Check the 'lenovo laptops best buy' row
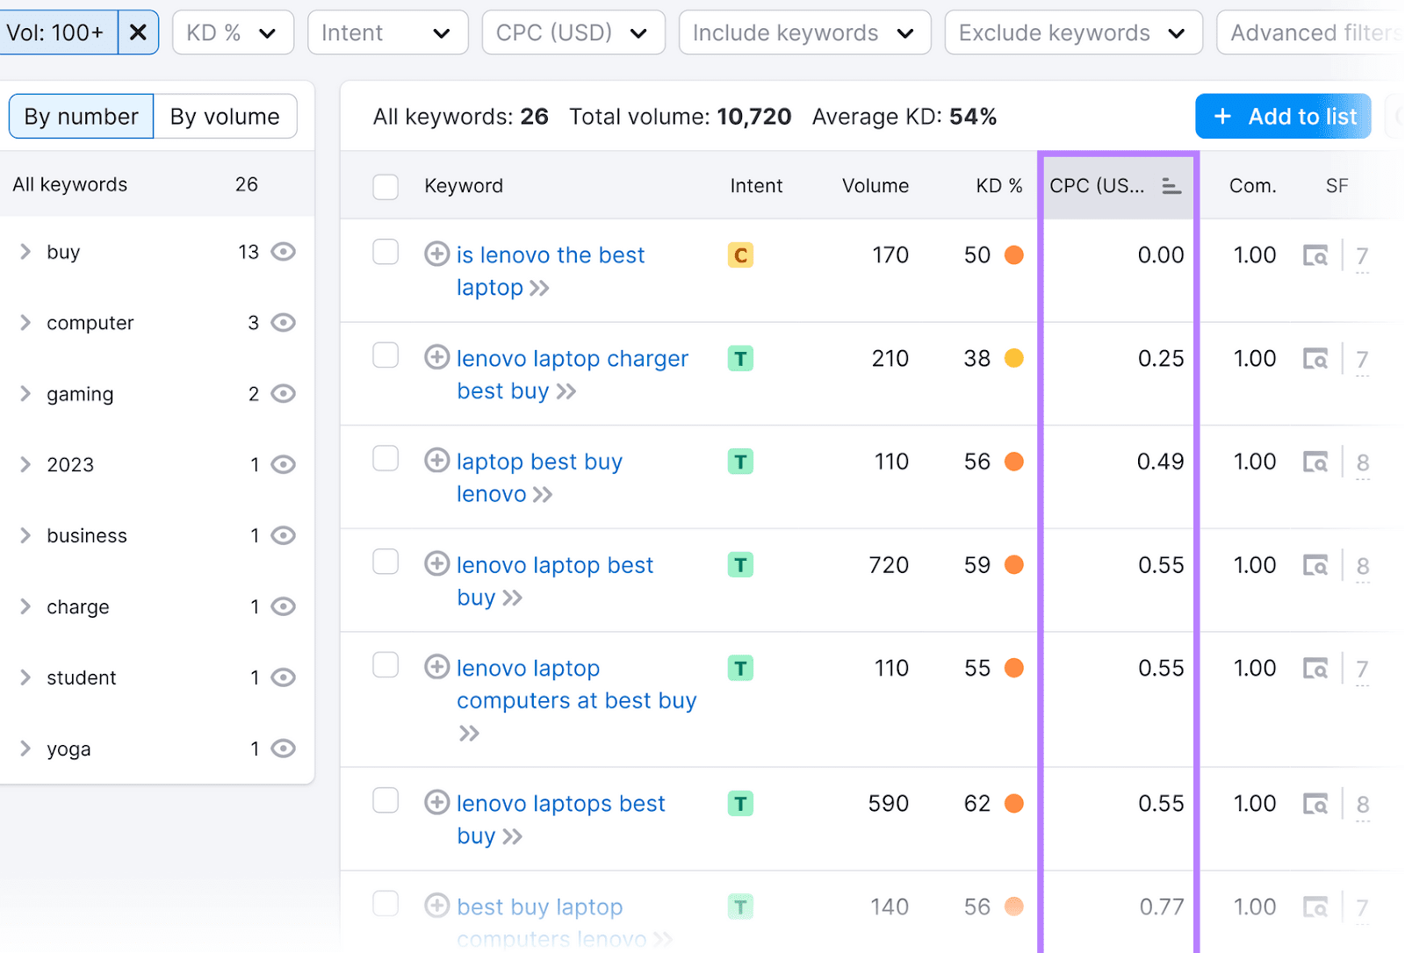Image resolution: width=1405 pixels, height=953 pixels. pyautogui.click(x=385, y=800)
